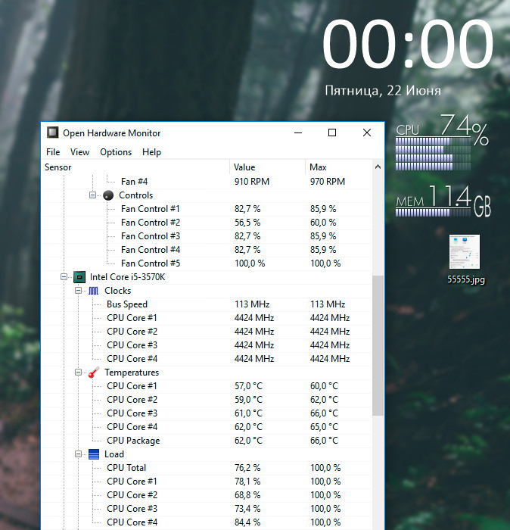The image size is (510, 530).
Task: Click the Clocks waveform icon
Action: (x=94, y=291)
